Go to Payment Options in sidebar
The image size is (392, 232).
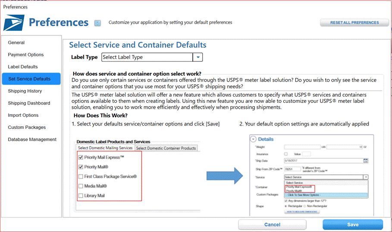point(26,55)
